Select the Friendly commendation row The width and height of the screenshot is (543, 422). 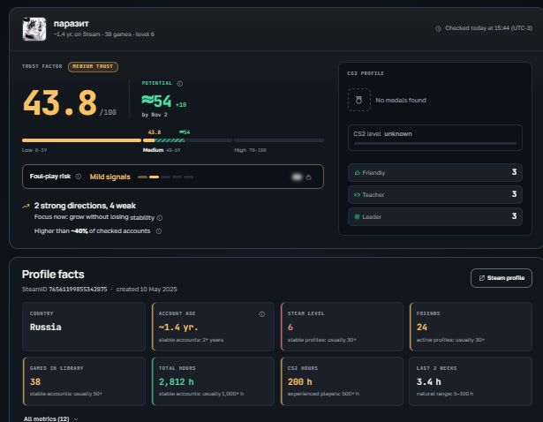pyautogui.click(x=435, y=172)
